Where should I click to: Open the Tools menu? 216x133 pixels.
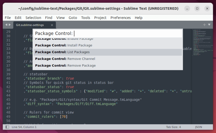pos(85,18)
